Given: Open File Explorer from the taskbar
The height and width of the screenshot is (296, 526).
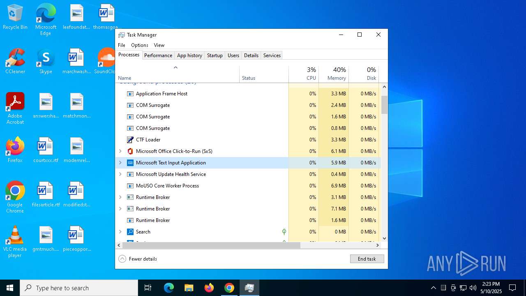Looking at the screenshot, I should click(189, 288).
